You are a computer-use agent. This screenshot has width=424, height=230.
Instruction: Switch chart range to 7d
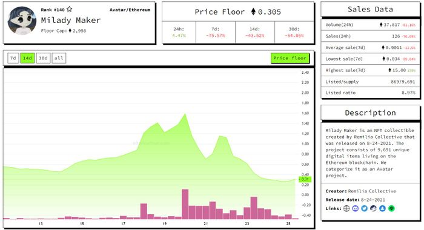pyautogui.click(x=13, y=58)
